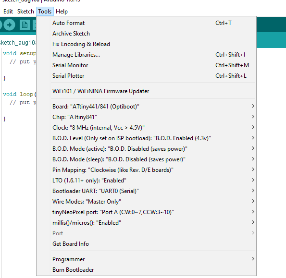Expand the Wire Modes submenu

tap(146, 202)
